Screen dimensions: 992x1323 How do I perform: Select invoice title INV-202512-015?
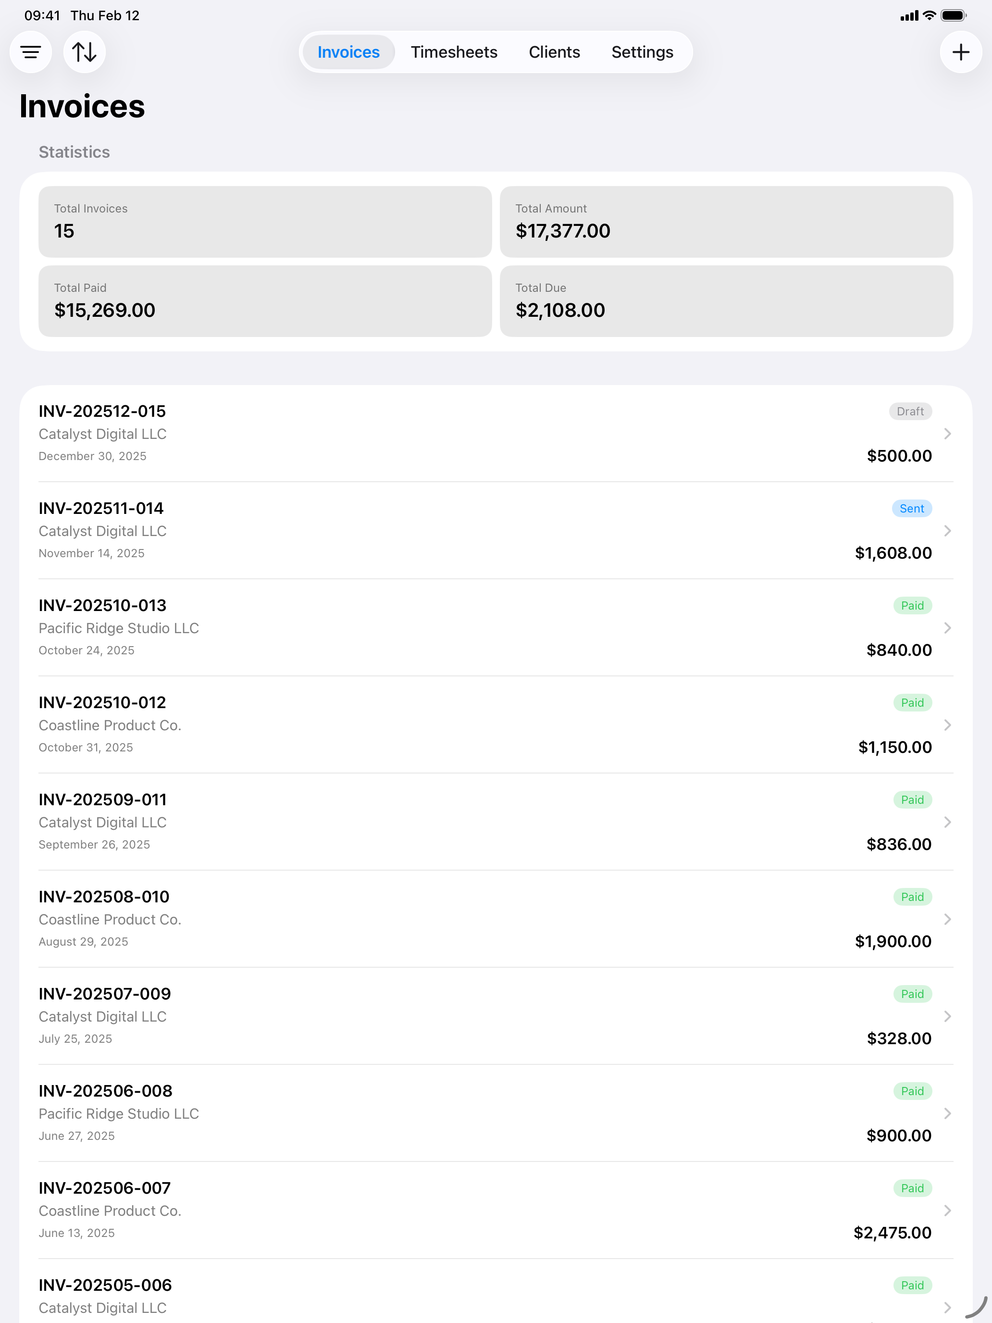pos(102,412)
